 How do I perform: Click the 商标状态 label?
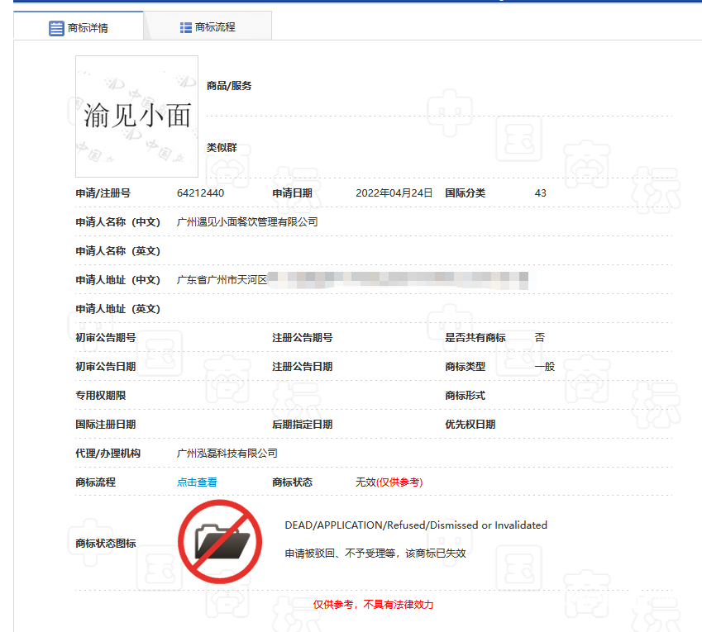[x=293, y=482]
